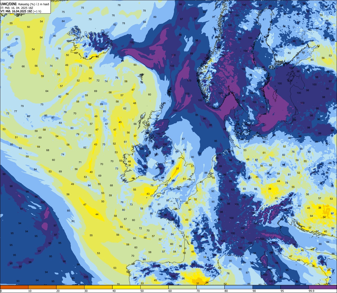
Task: Click the 70–80% lightest blue legend swatch
Action: pyautogui.click(x=210, y=287)
